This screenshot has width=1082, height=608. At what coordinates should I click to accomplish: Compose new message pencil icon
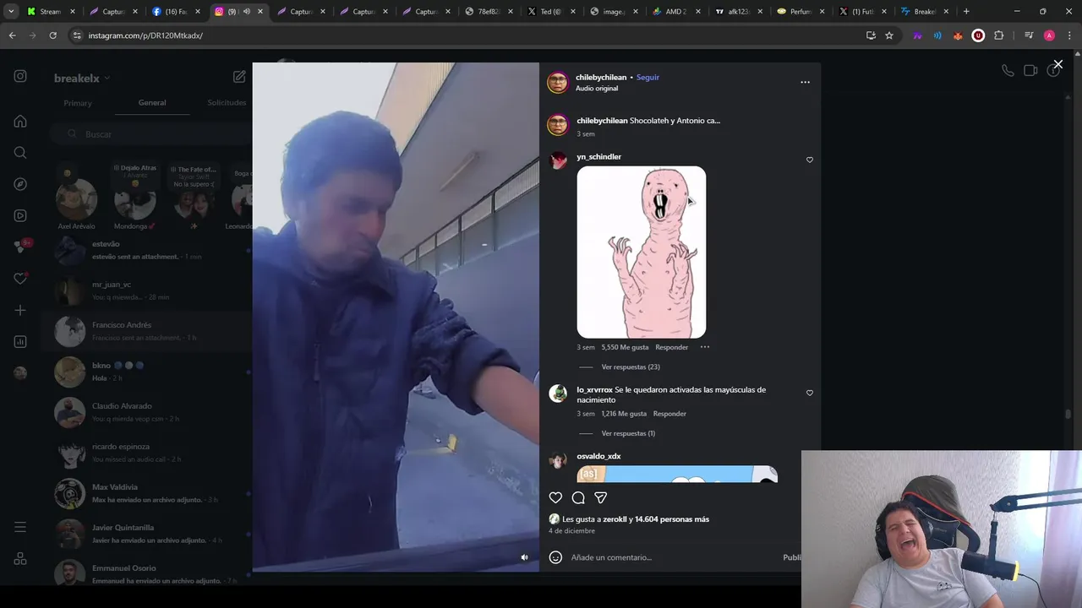coord(239,77)
